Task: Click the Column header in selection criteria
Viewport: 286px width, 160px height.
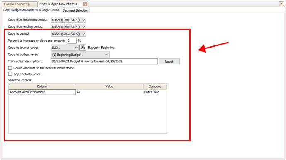Action: coord(42,86)
